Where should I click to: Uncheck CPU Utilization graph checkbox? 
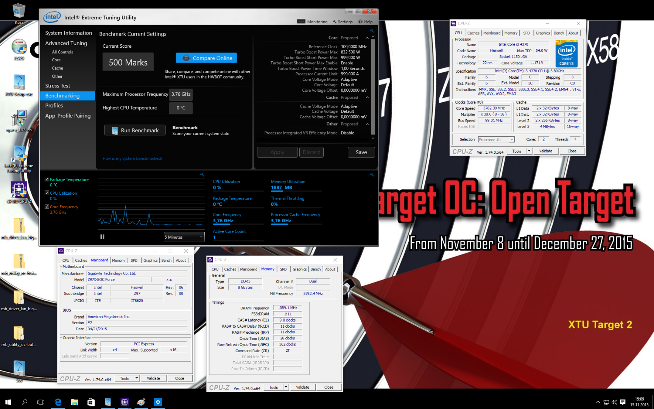[47, 193]
